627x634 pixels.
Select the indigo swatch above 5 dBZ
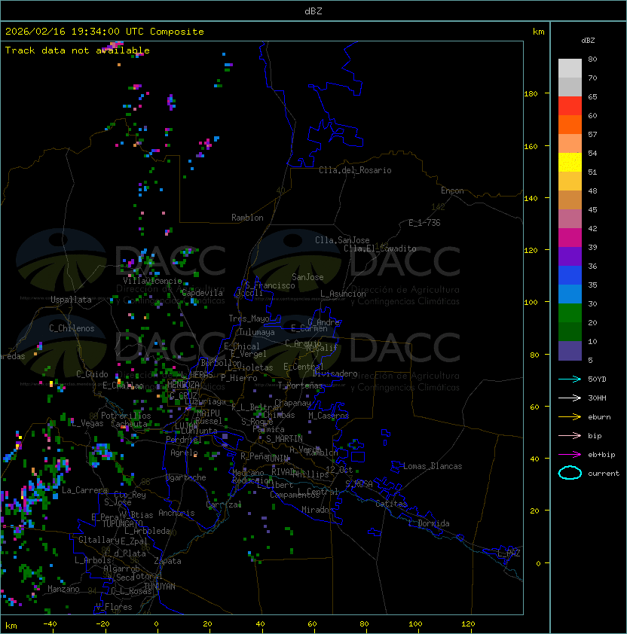tap(570, 351)
